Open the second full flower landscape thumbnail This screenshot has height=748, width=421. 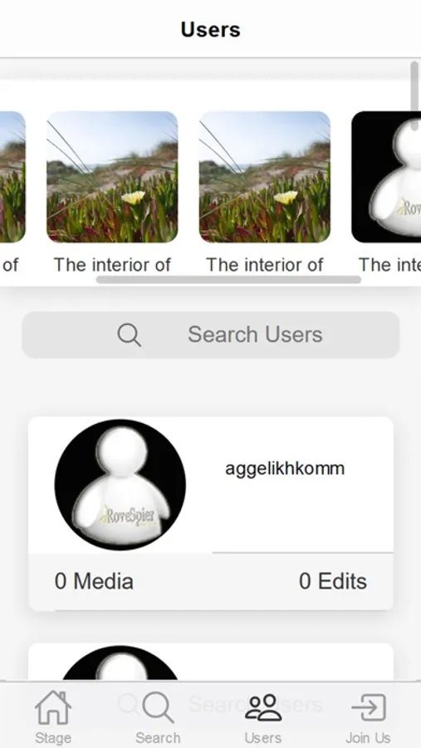(265, 177)
